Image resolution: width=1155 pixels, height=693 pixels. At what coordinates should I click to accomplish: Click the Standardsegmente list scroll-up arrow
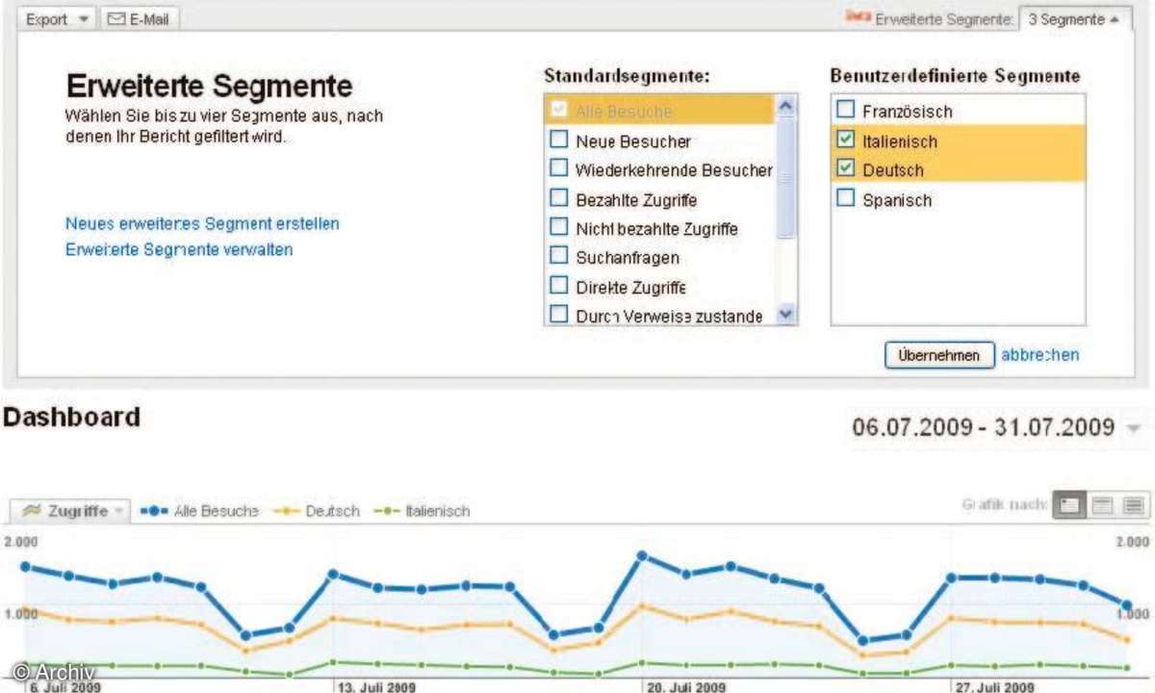[x=785, y=106]
